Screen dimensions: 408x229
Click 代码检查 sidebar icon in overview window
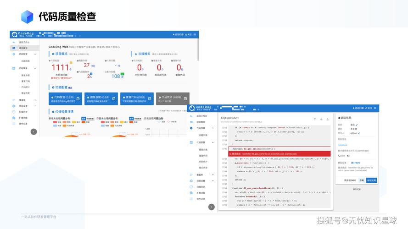[x=14, y=54]
